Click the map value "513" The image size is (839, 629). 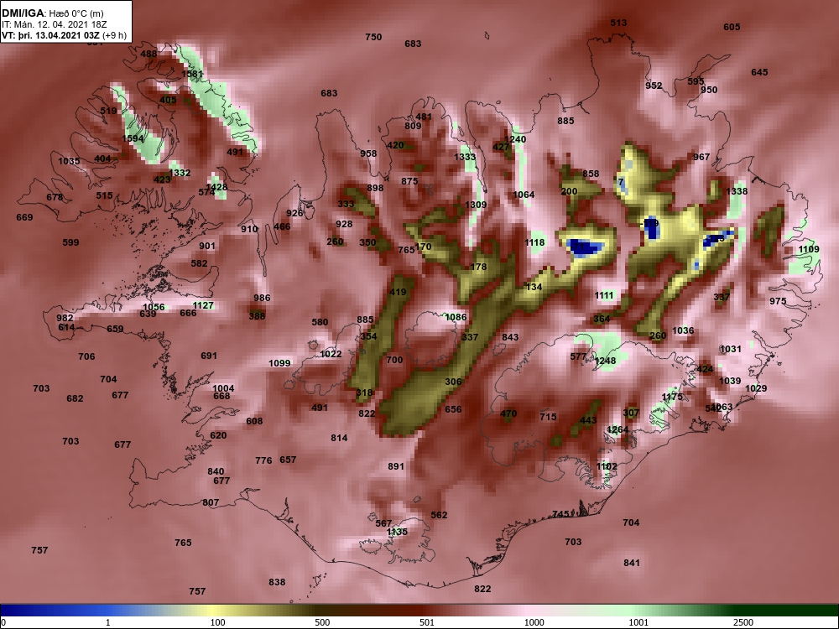tap(618, 23)
